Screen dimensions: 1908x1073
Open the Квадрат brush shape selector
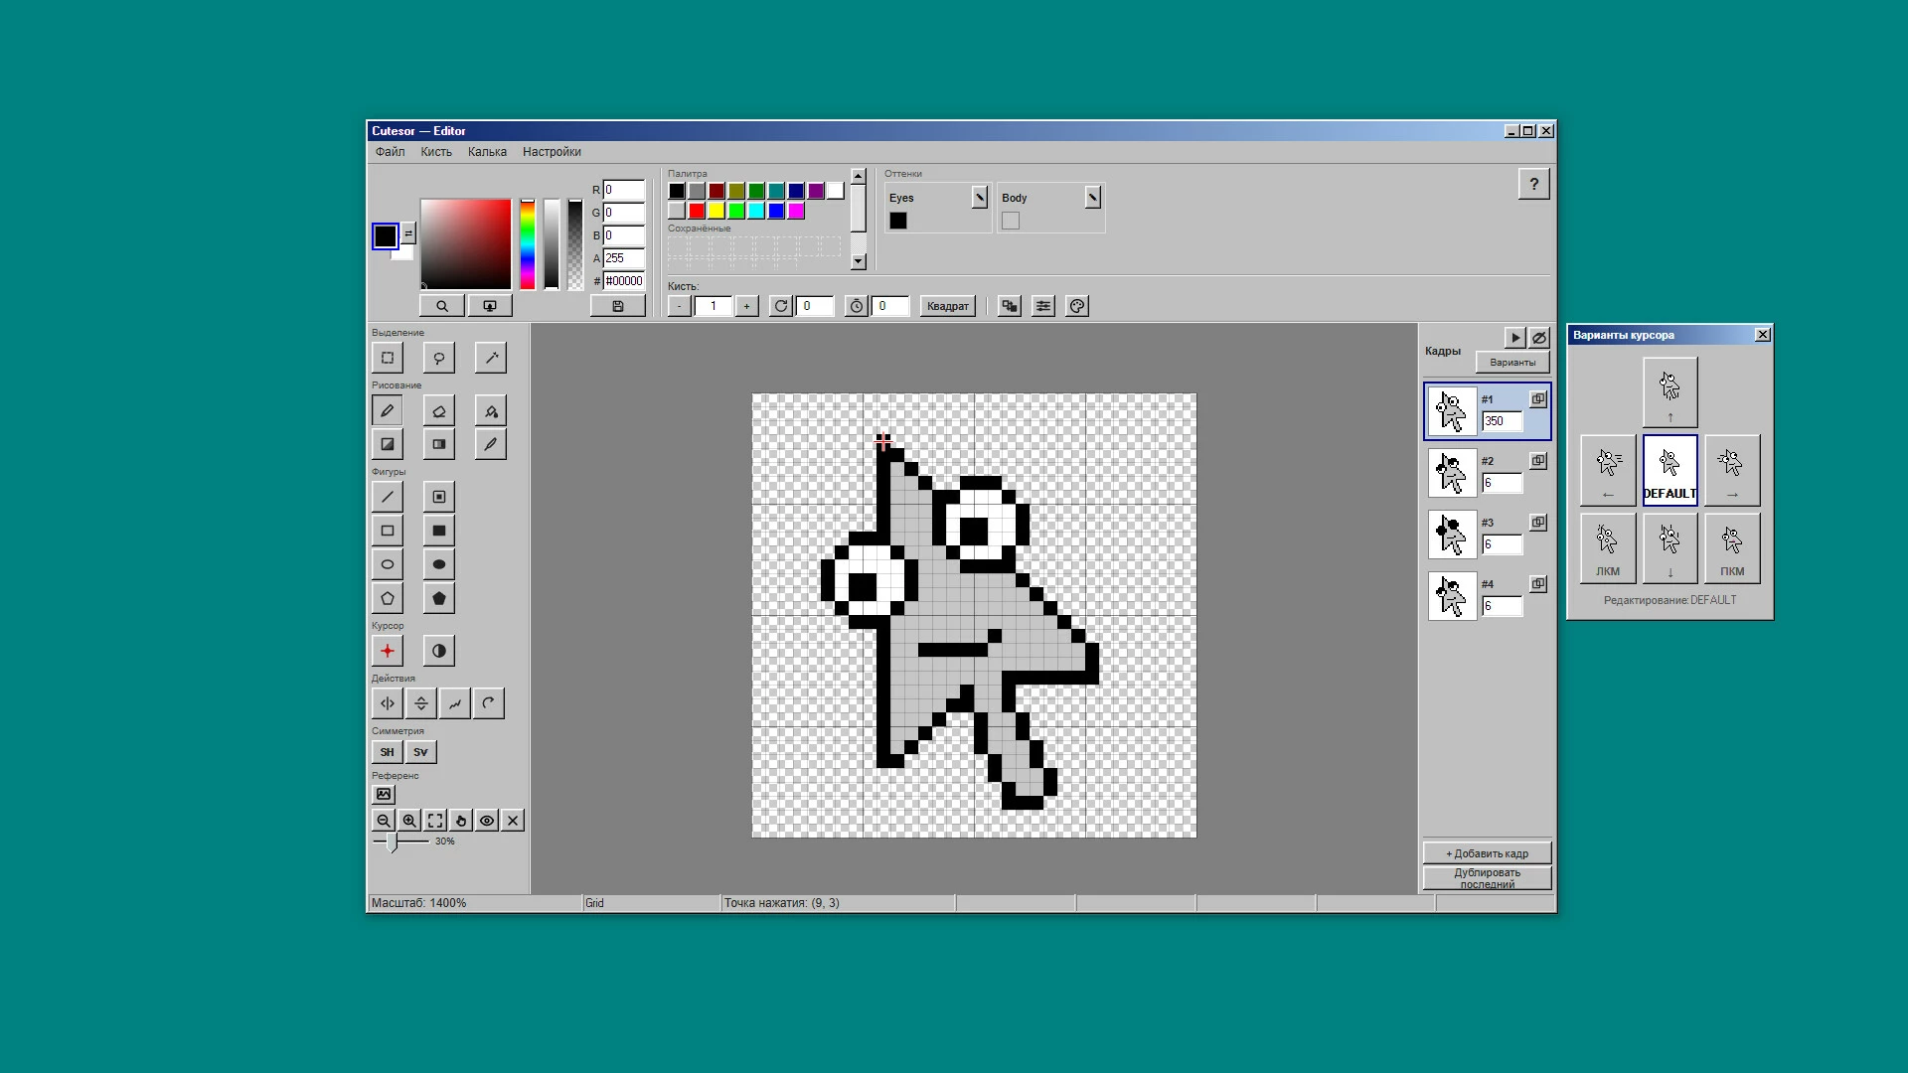coord(948,306)
